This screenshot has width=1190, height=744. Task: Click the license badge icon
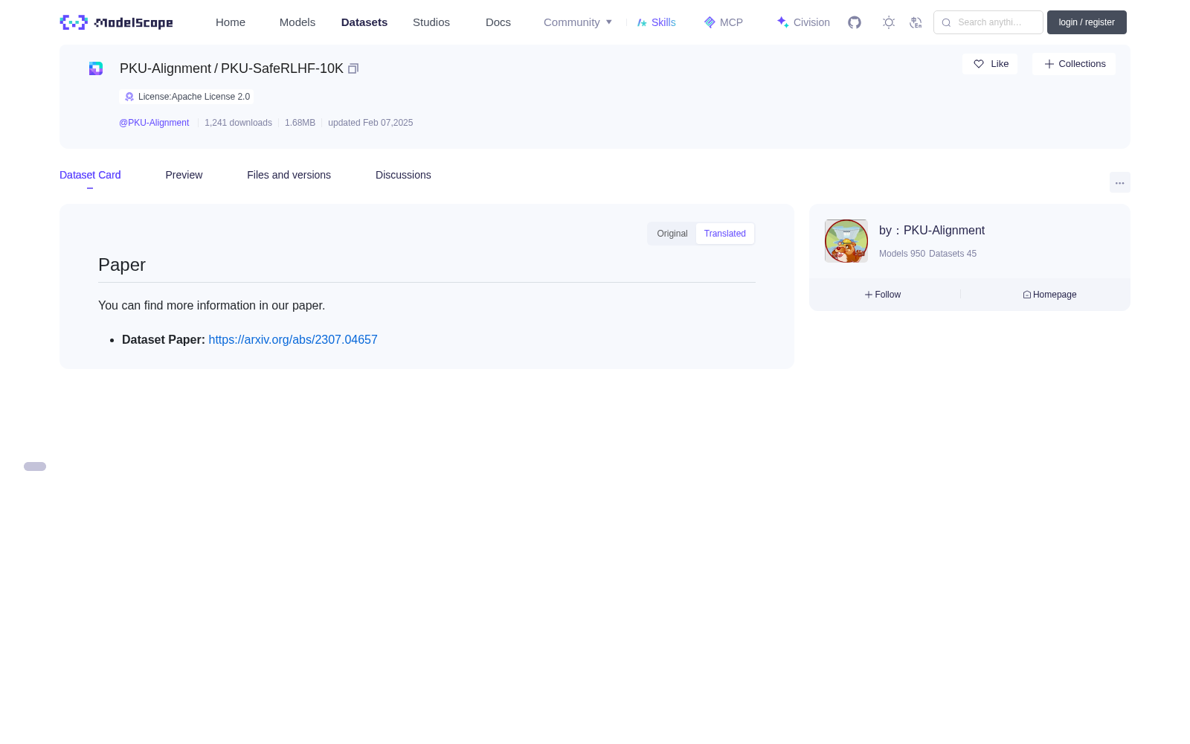pos(129,97)
